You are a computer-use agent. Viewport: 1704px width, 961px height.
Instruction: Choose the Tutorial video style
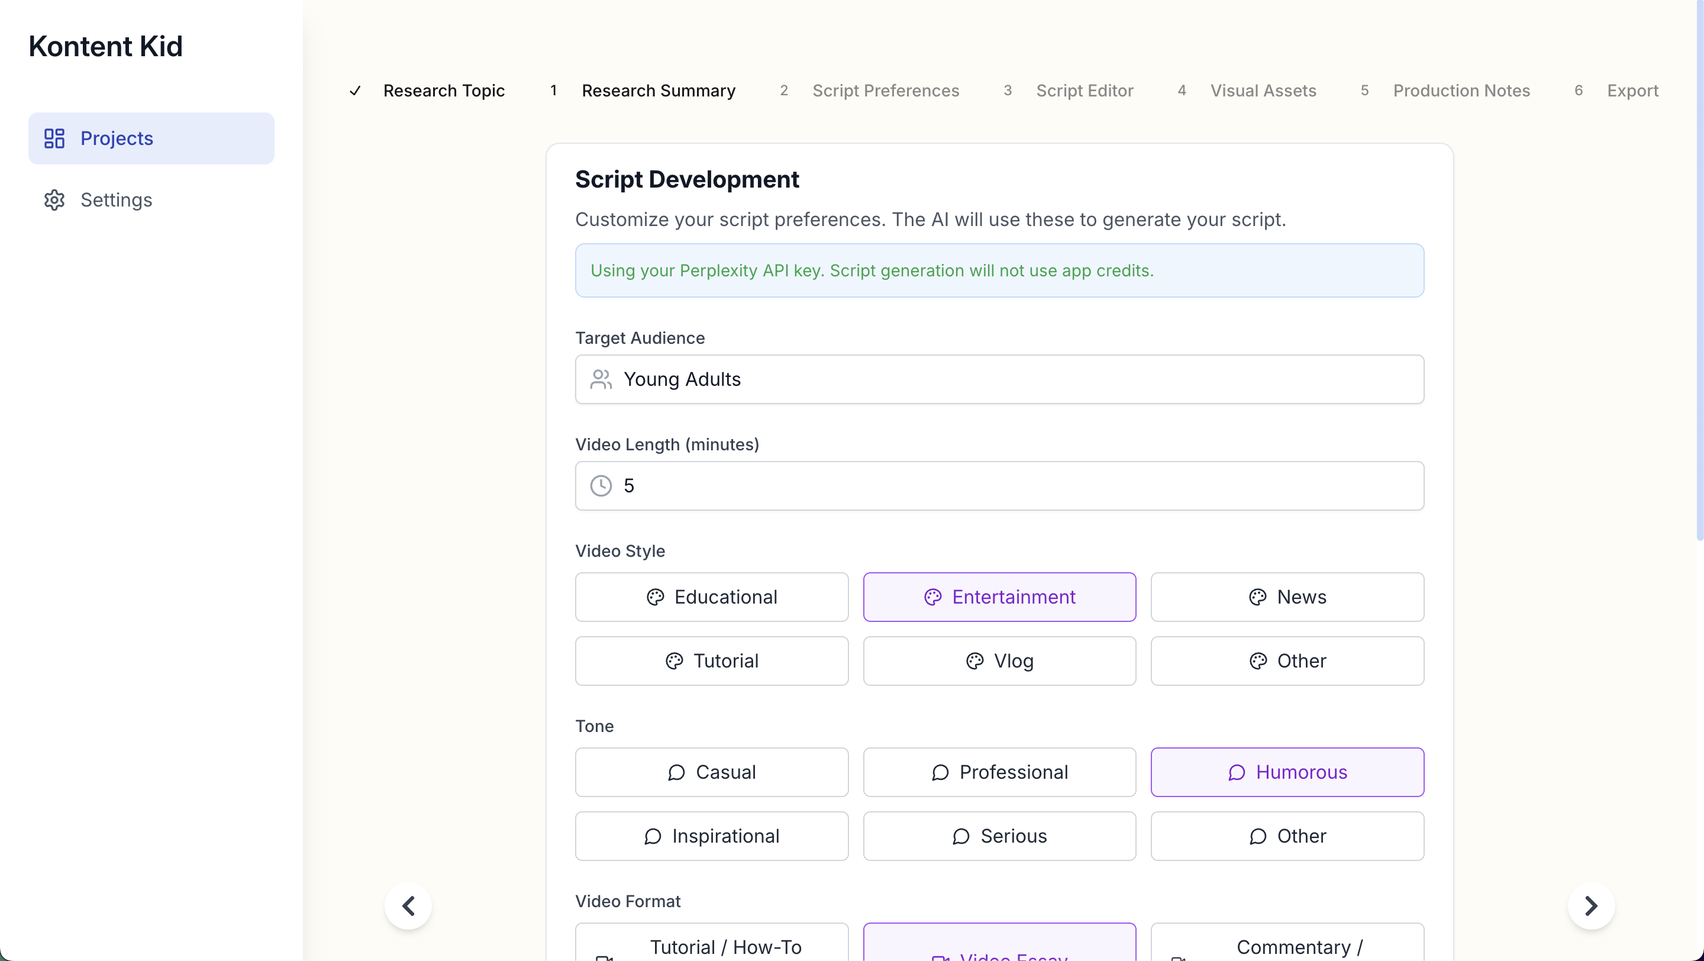point(711,661)
